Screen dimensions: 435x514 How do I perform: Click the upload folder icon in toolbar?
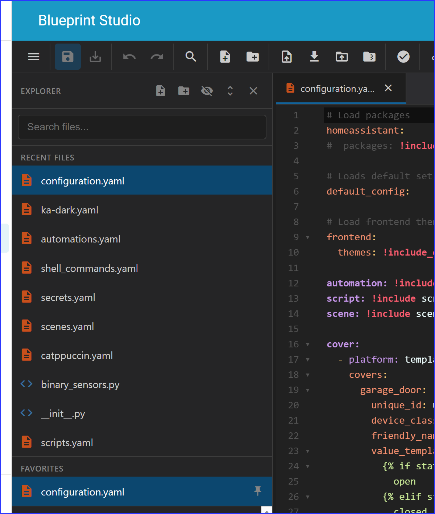pyautogui.click(x=342, y=57)
